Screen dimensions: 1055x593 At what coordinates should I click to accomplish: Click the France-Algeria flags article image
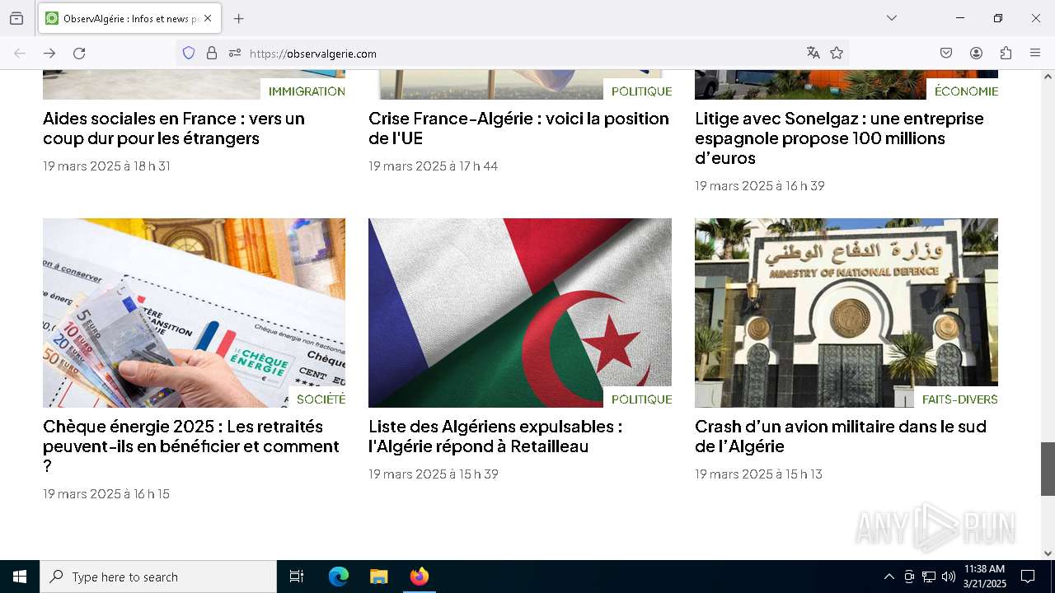pos(520,313)
